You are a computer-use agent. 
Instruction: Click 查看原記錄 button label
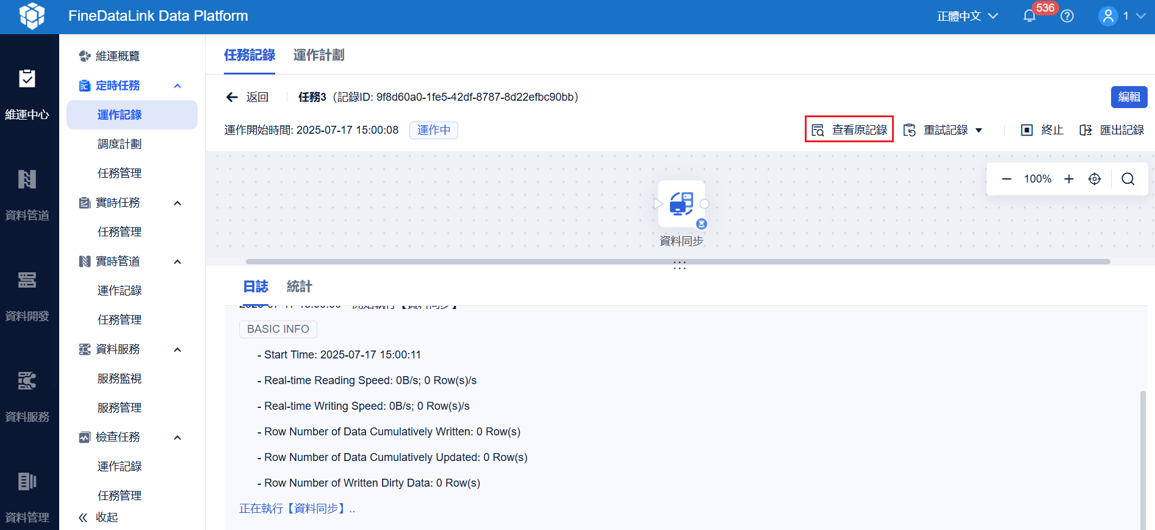coord(860,130)
